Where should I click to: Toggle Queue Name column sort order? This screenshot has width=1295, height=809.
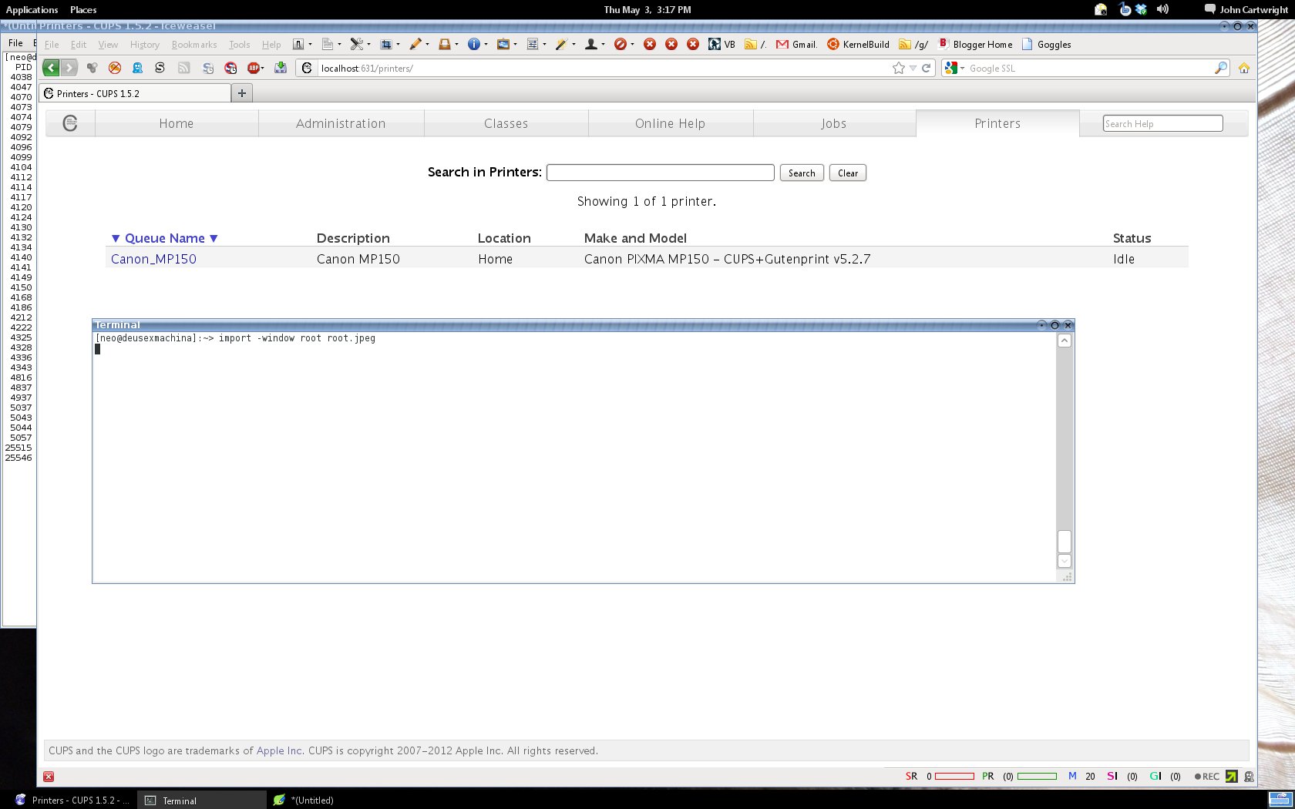(166, 238)
